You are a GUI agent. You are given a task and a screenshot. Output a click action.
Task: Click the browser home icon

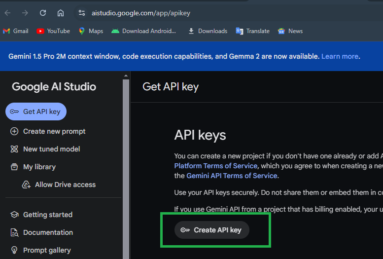pyautogui.click(x=61, y=13)
